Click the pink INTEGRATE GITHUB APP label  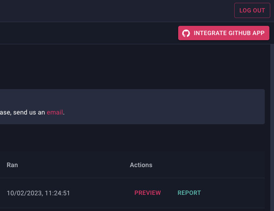(229, 33)
